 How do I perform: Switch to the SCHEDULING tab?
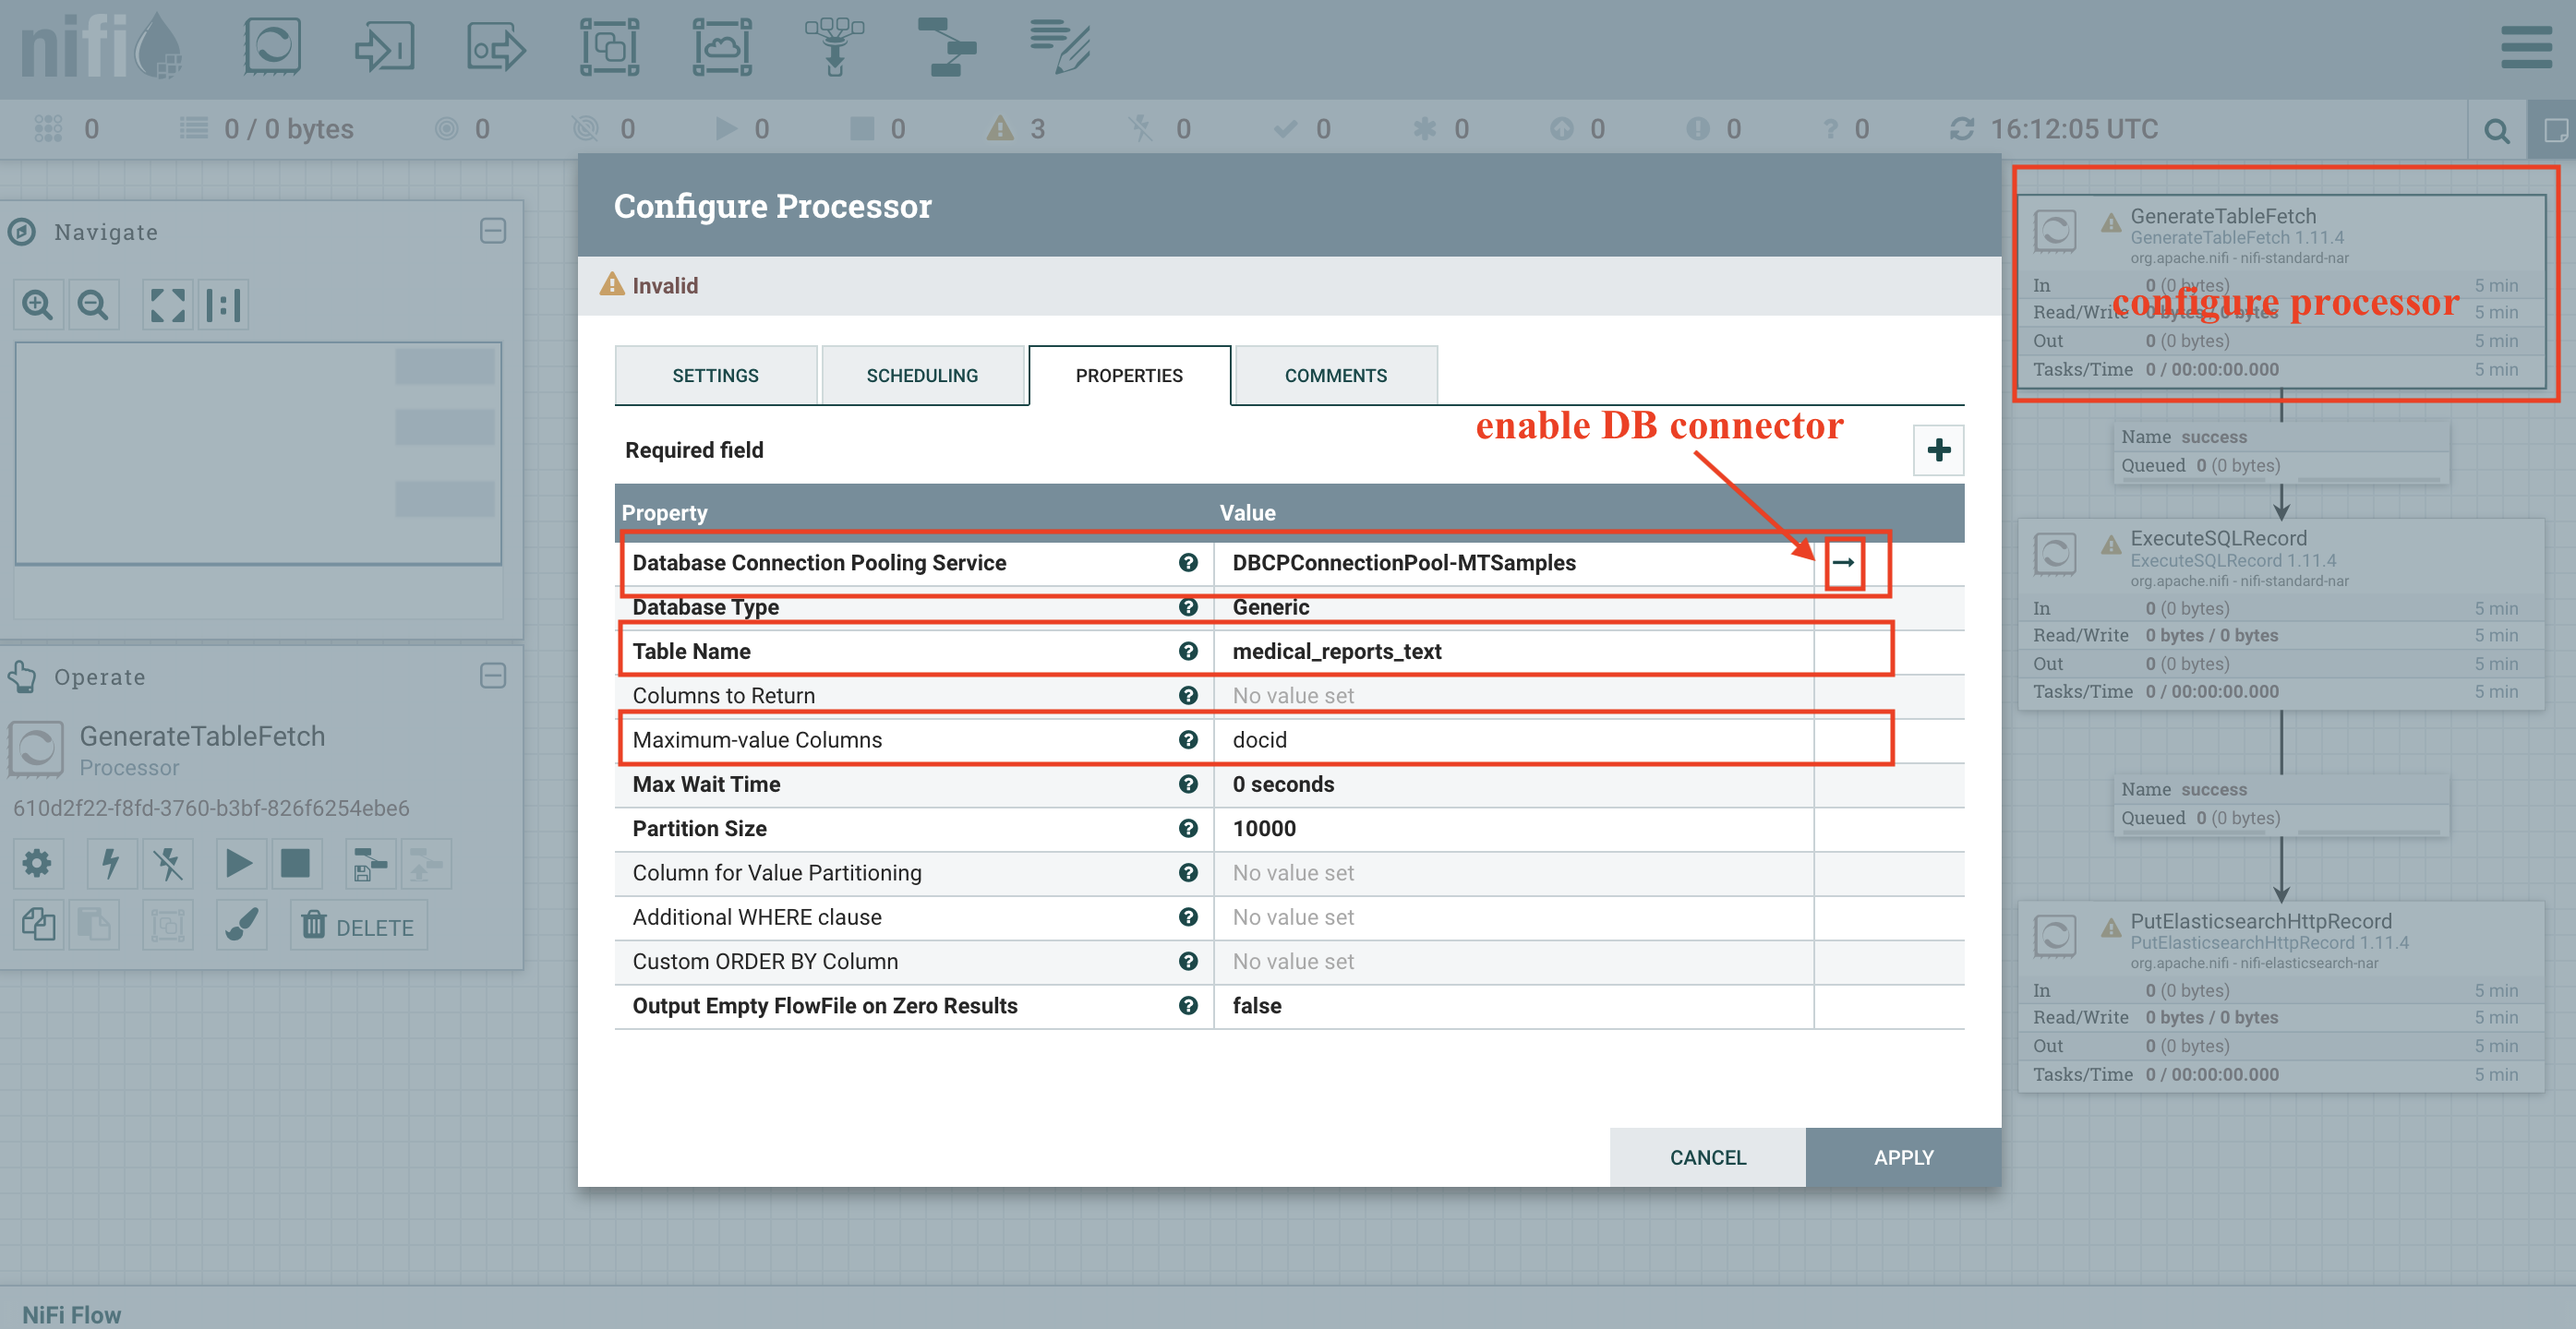[922, 376]
